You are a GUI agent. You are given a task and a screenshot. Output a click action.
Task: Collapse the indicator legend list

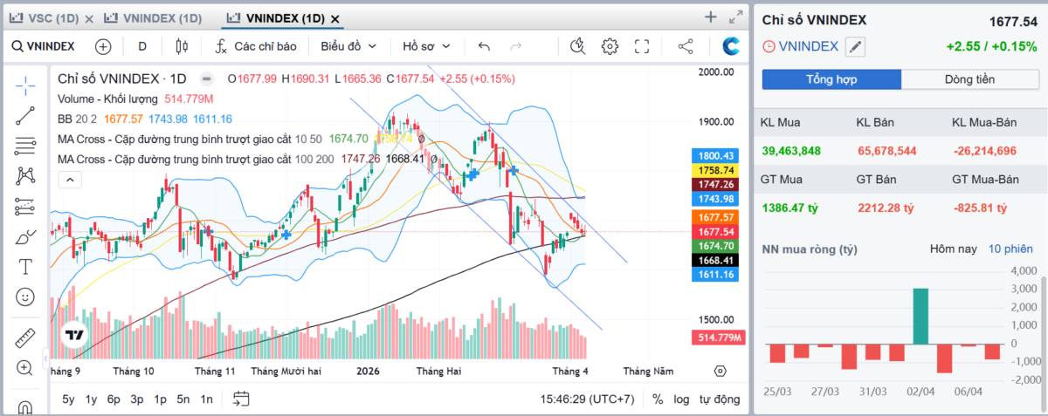(x=69, y=180)
